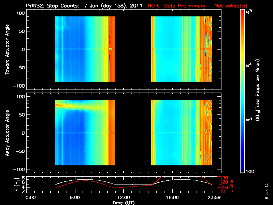273x205 pixels.
Task: Click the red L Shell axis label
Action: coord(232,185)
